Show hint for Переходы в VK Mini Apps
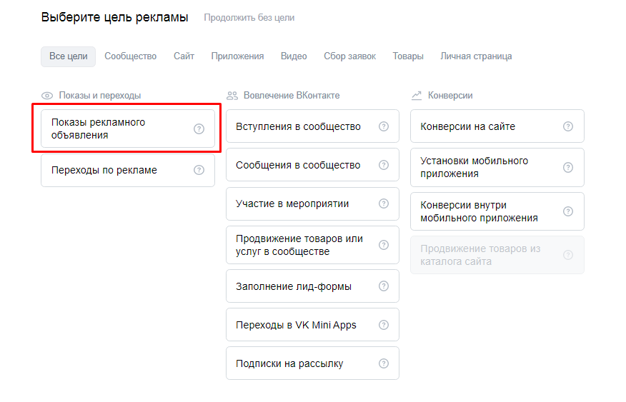The image size is (626, 402). point(384,325)
